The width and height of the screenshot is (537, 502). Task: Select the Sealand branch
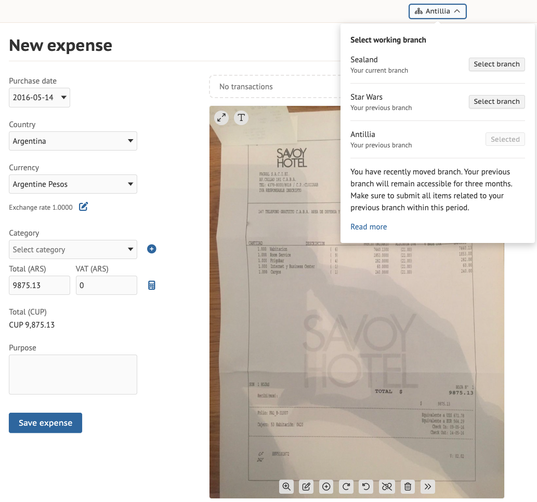(x=496, y=64)
